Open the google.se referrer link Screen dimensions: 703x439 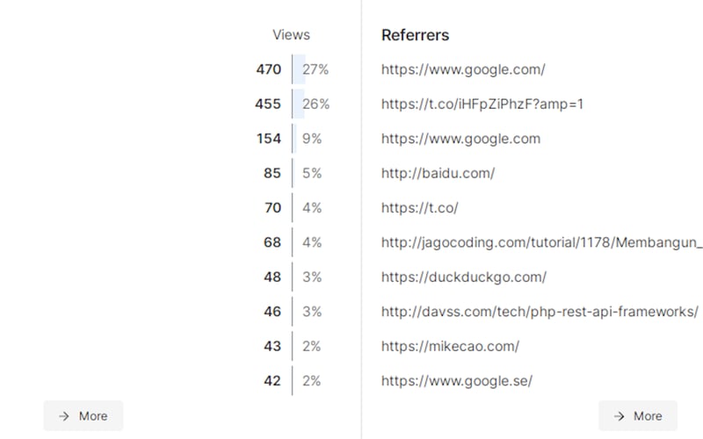pos(457,381)
